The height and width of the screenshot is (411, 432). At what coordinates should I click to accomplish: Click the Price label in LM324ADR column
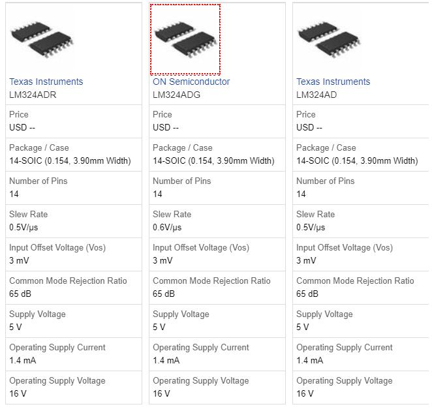(19, 114)
